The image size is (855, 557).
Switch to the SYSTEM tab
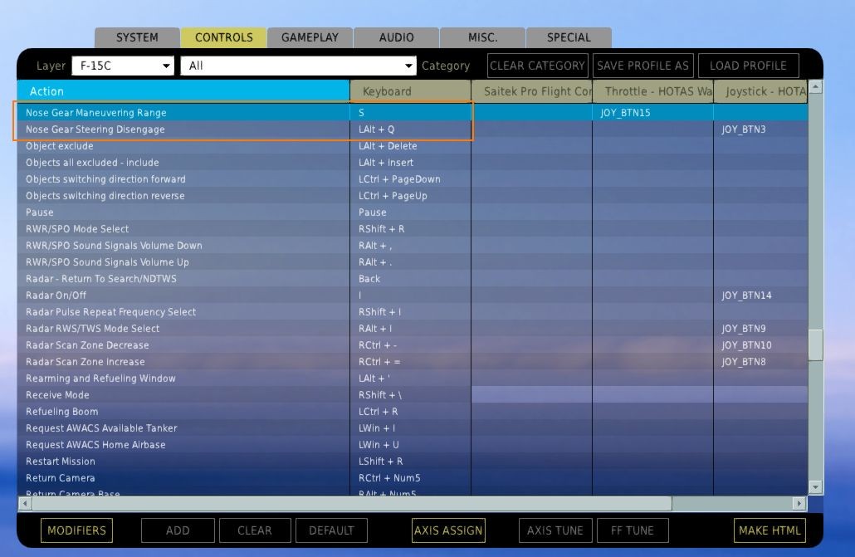tap(137, 37)
